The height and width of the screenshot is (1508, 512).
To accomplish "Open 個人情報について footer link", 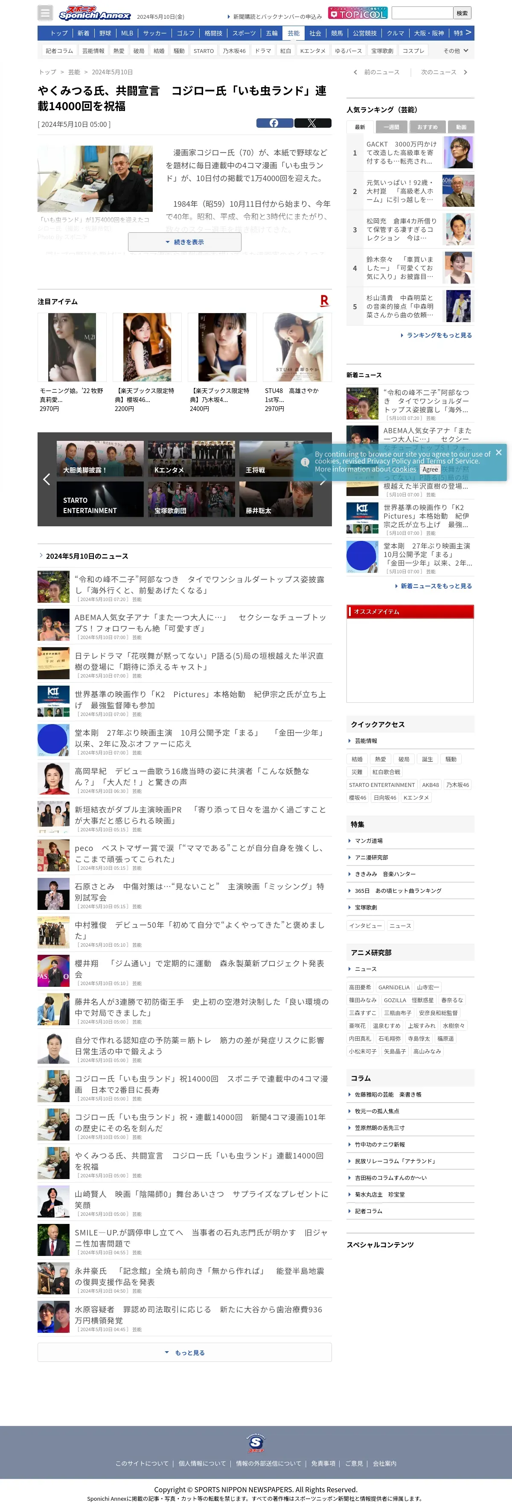I will pyautogui.click(x=202, y=1464).
